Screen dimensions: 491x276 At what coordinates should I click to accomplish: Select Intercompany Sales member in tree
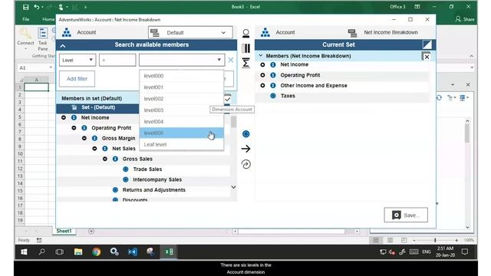(x=157, y=179)
